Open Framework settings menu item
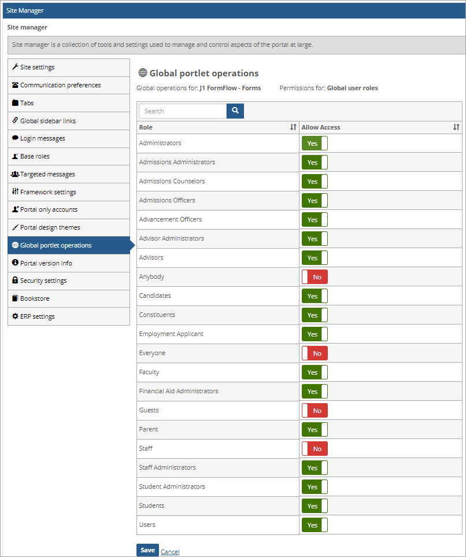This screenshot has width=466, height=557. [48, 192]
